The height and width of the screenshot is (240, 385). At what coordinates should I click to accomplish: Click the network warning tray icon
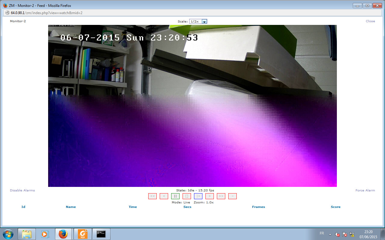tap(352, 234)
